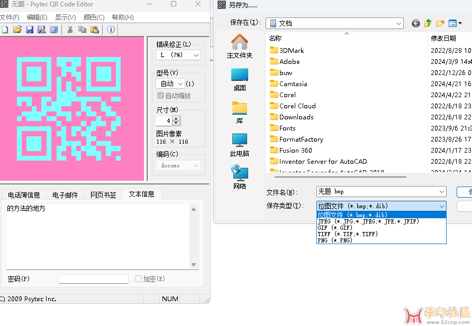Choose TIFF (*.TIF) from the file type list
Image resolution: width=472 pixels, height=326 pixels.
pos(382,234)
